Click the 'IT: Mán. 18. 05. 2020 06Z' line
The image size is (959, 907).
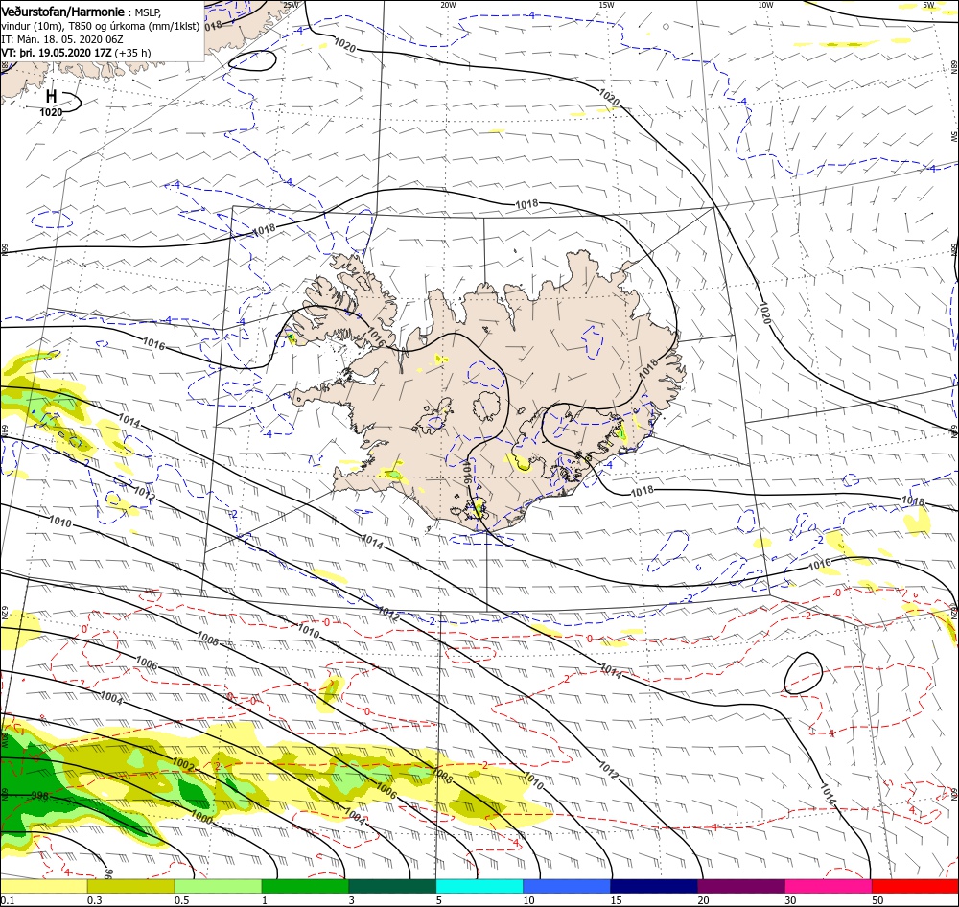[61, 39]
